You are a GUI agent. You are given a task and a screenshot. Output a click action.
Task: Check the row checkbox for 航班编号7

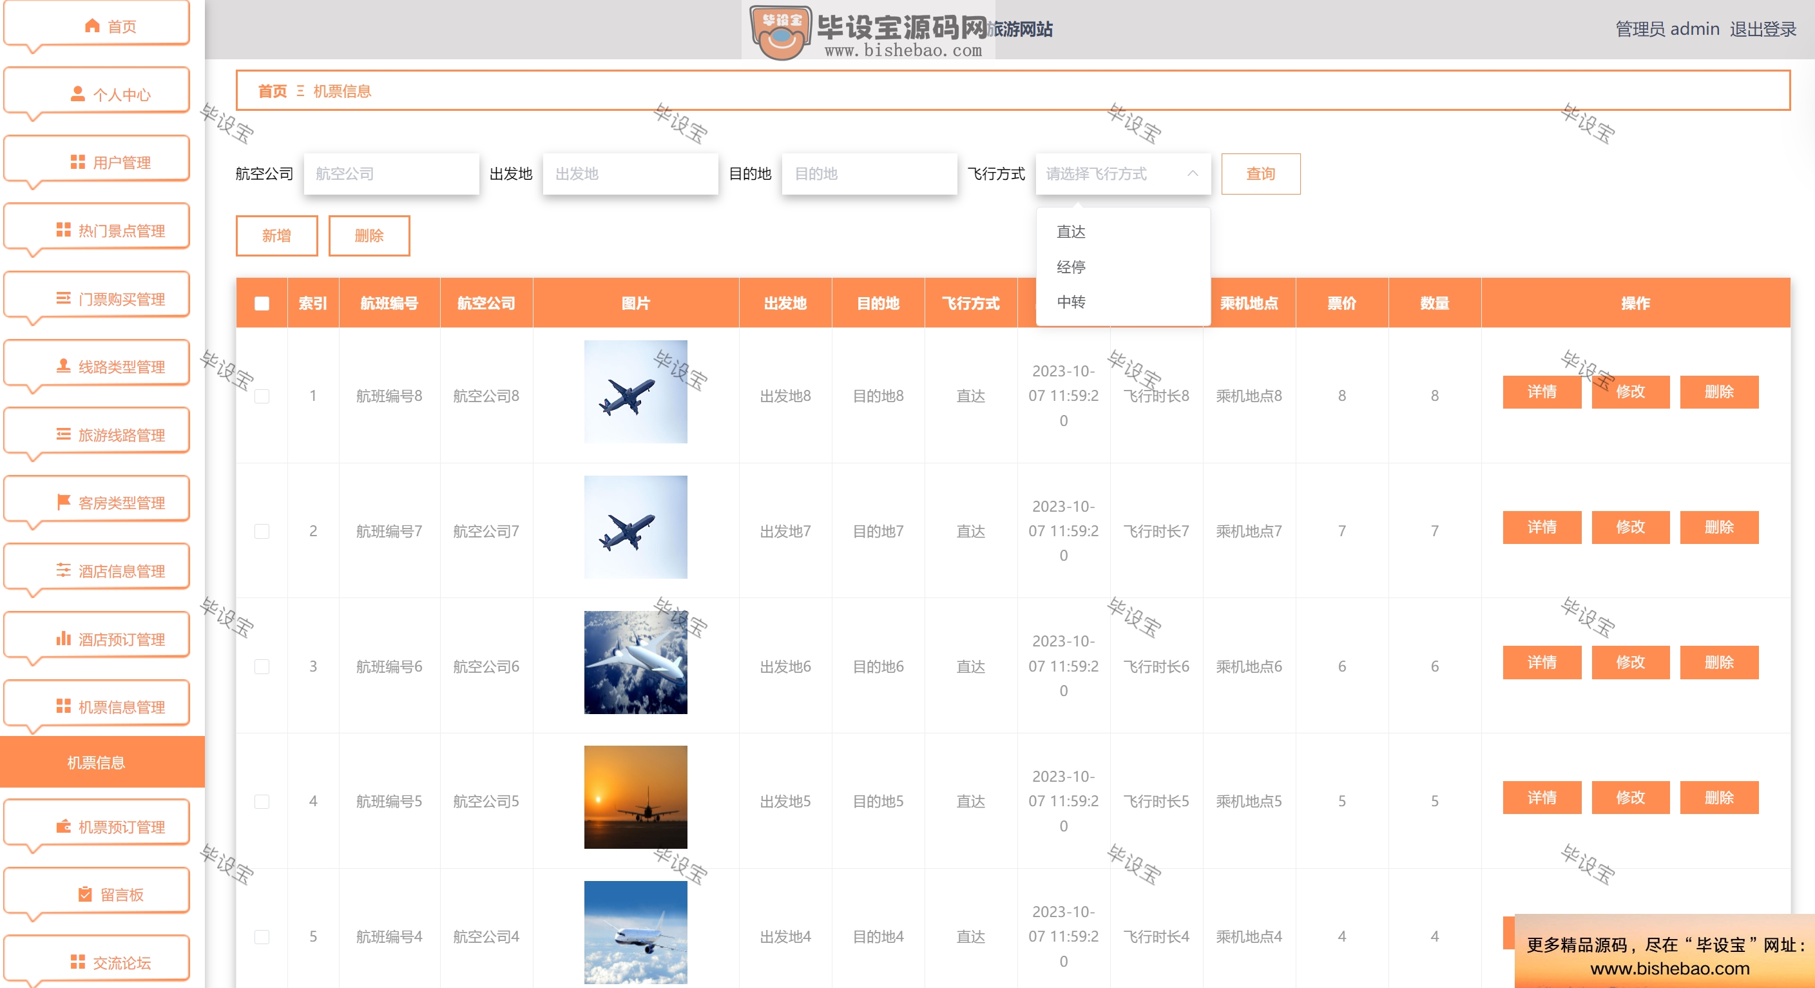(262, 531)
